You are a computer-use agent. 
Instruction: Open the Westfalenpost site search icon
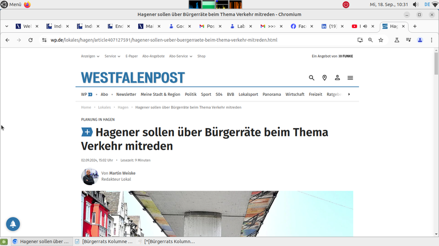(312, 78)
